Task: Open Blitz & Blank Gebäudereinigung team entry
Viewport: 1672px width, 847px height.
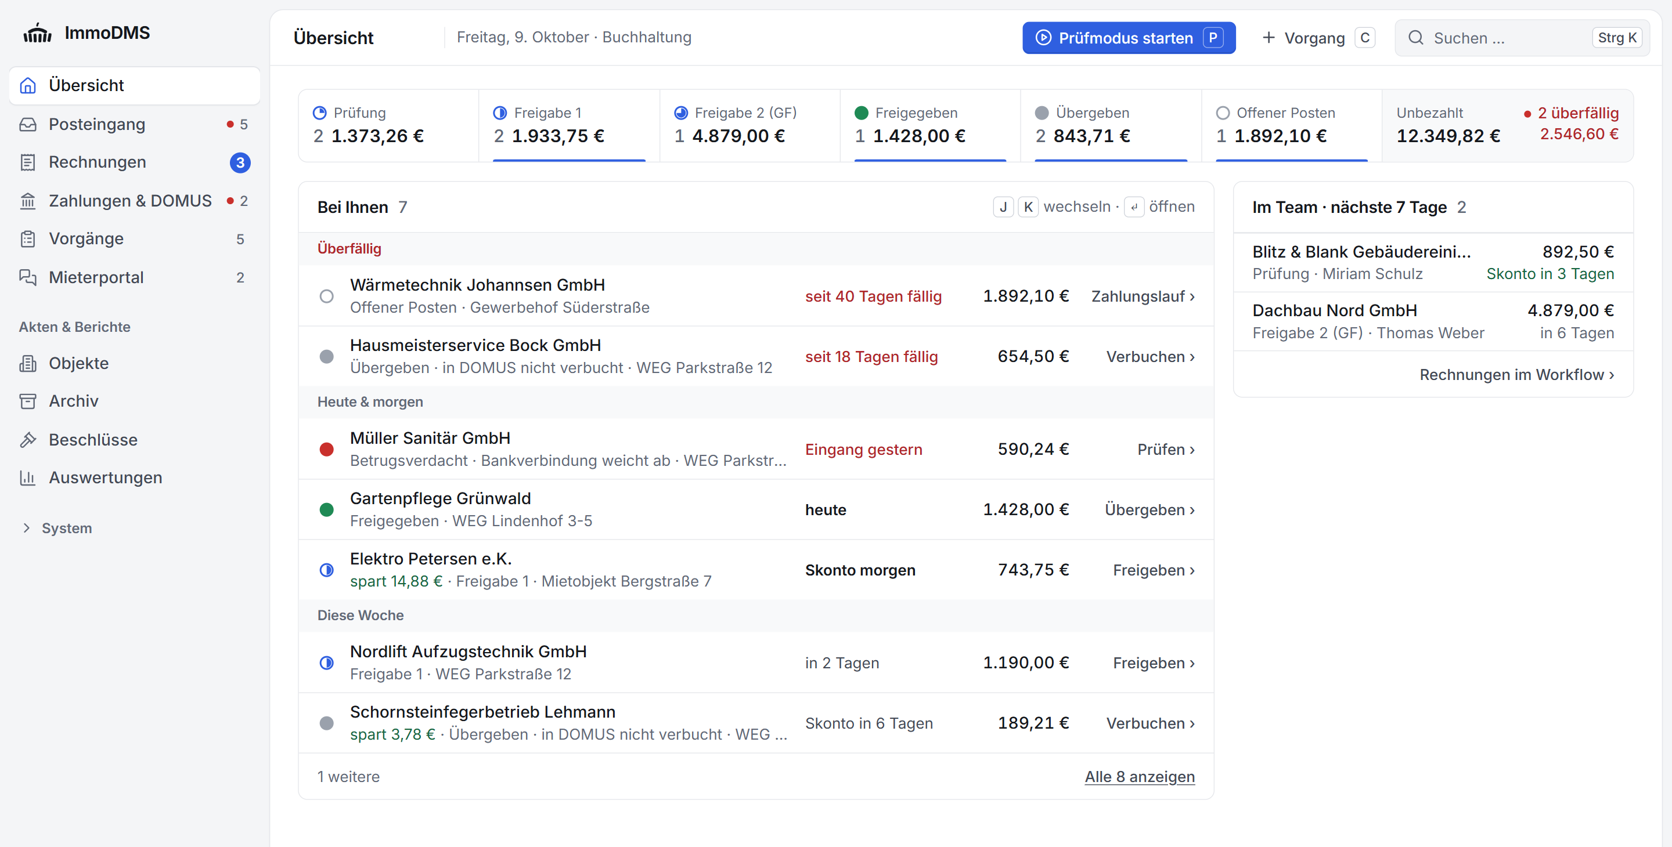Action: [1432, 263]
